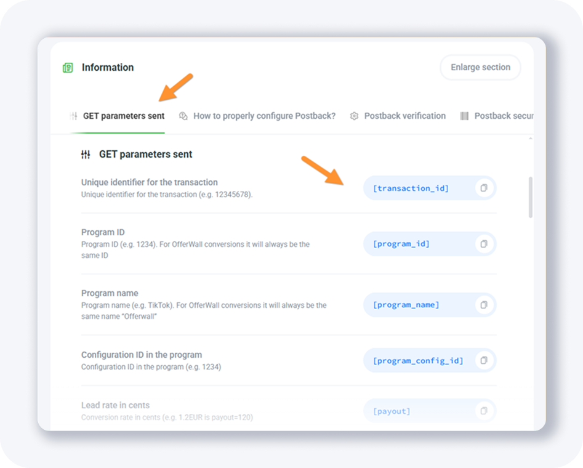Open How to properly configure Postback tab
Viewport: 583px width, 468px height.
[264, 116]
